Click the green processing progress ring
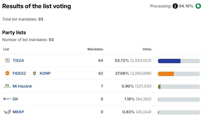The width and height of the screenshot is (204, 119). pyautogui.click(x=198, y=6)
